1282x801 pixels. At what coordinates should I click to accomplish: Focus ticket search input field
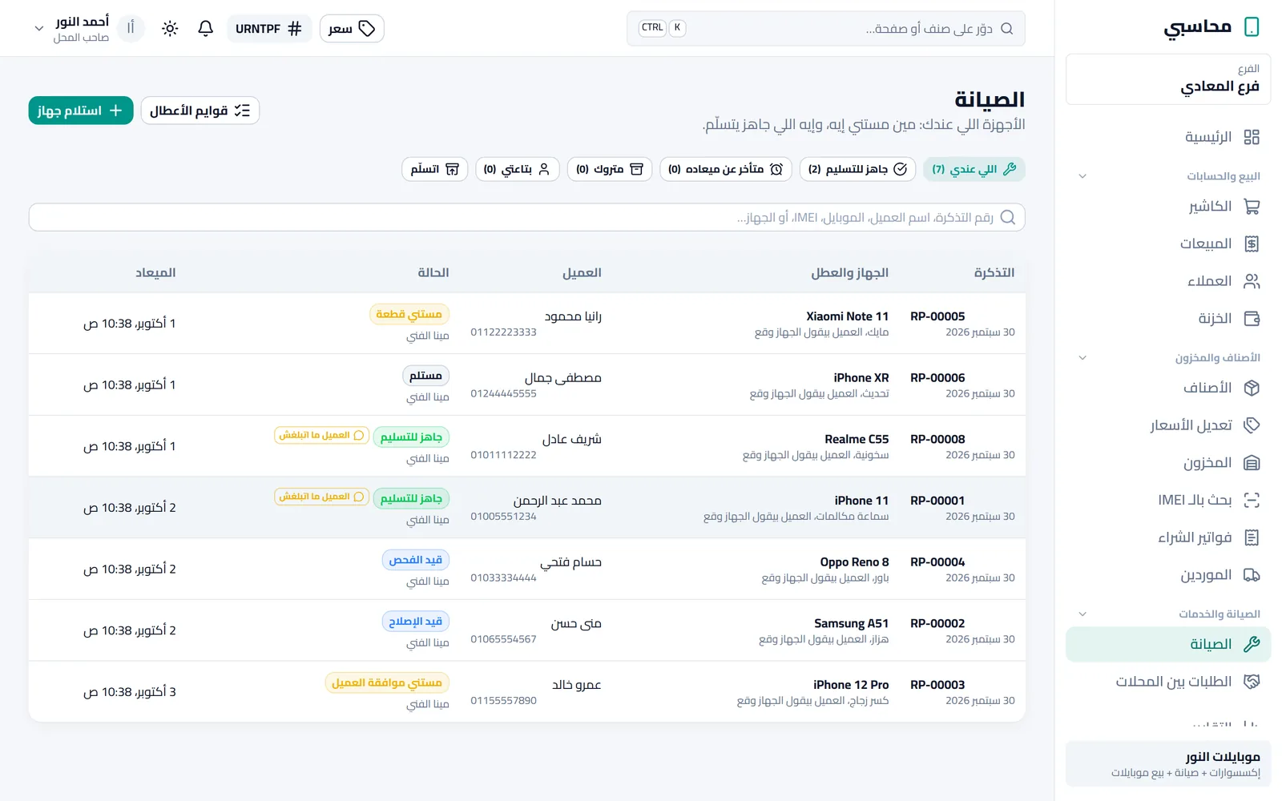(x=527, y=217)
